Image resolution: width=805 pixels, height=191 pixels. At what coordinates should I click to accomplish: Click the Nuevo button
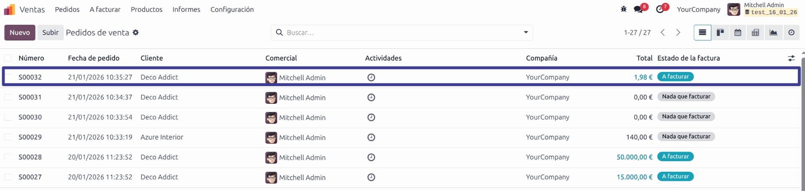pyautogui.click(x=20, y=33)
